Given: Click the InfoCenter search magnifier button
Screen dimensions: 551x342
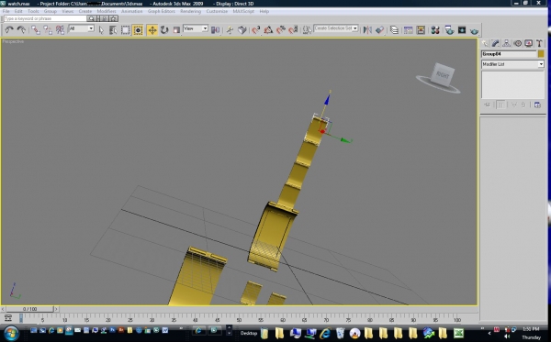Looking at the screenshot, I should (91, 18).
